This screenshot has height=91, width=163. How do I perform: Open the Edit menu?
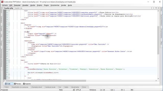11,5
